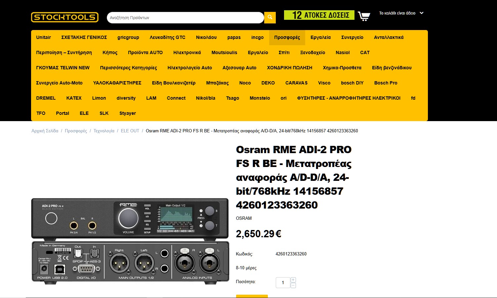Screen dimensions: 497x298
Task: Select the DREMEL menu item
Action: coord(46,98)
